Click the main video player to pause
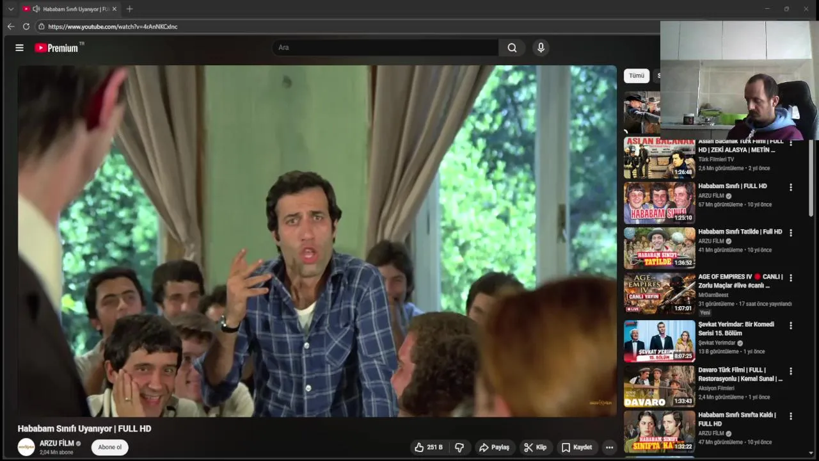This screenshot has height=461, width=819. click(x=317, y=241)
